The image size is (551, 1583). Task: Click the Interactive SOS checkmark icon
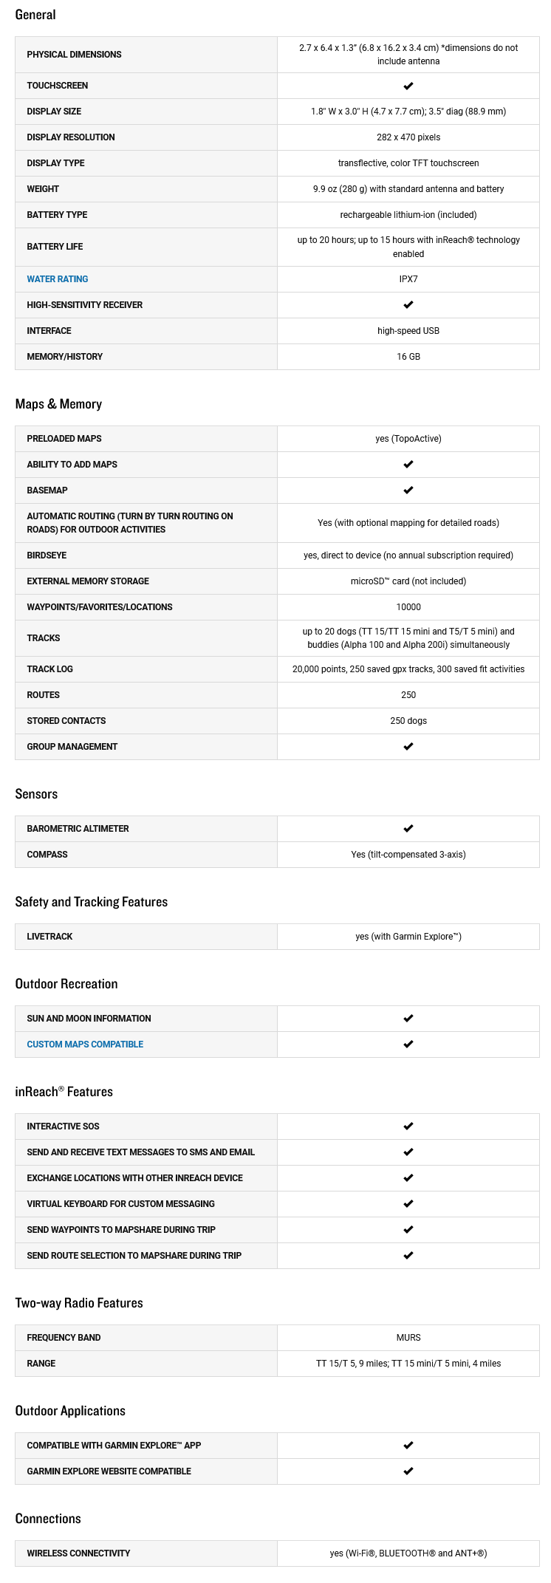(x=408, y=1126)
